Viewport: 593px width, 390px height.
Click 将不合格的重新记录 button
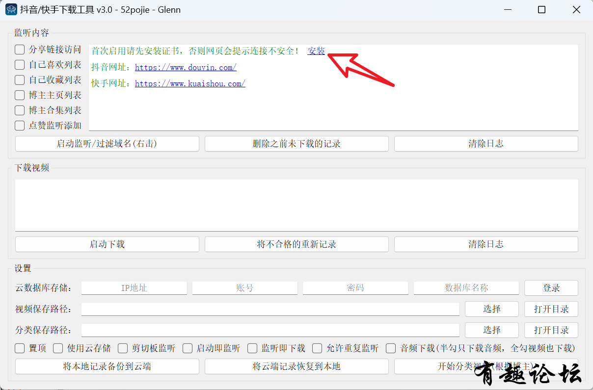point(296,244)
